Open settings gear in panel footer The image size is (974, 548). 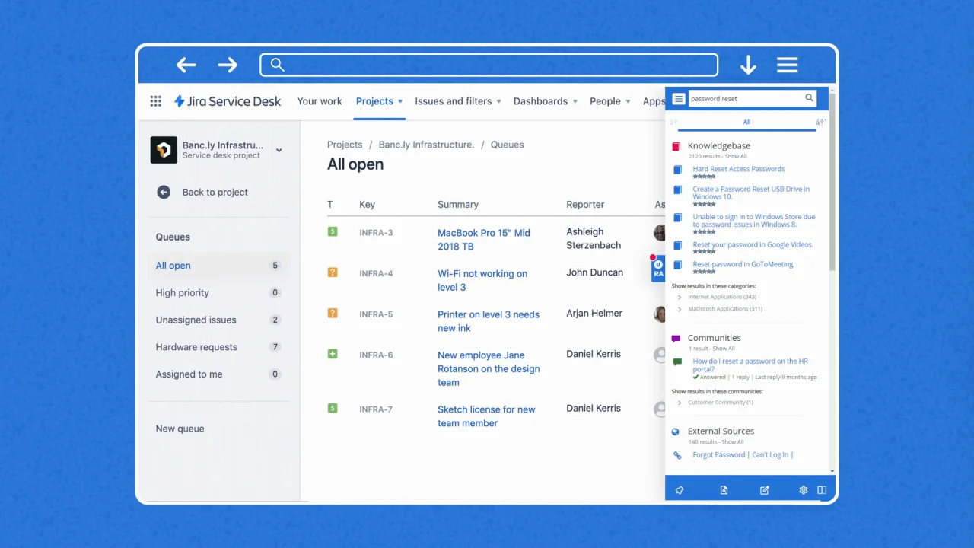803,490
